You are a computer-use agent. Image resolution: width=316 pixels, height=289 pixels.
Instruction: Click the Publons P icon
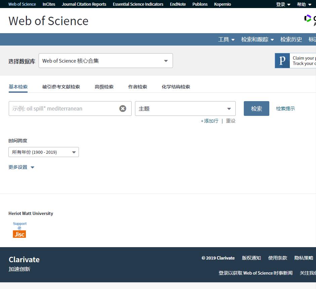[x=282, y=61]
